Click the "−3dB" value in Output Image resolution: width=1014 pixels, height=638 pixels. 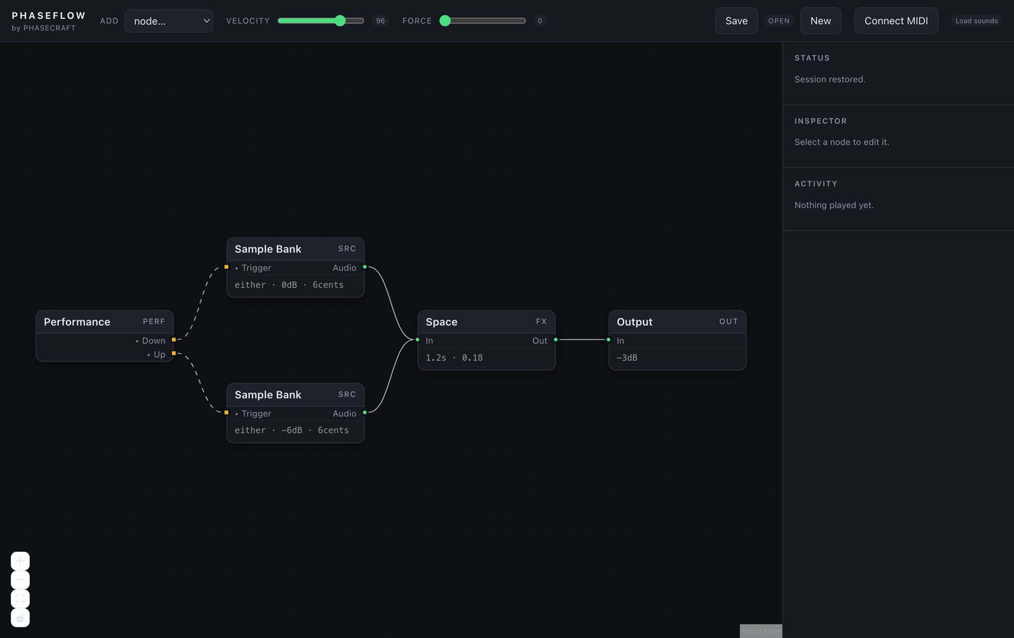(627, 358)
